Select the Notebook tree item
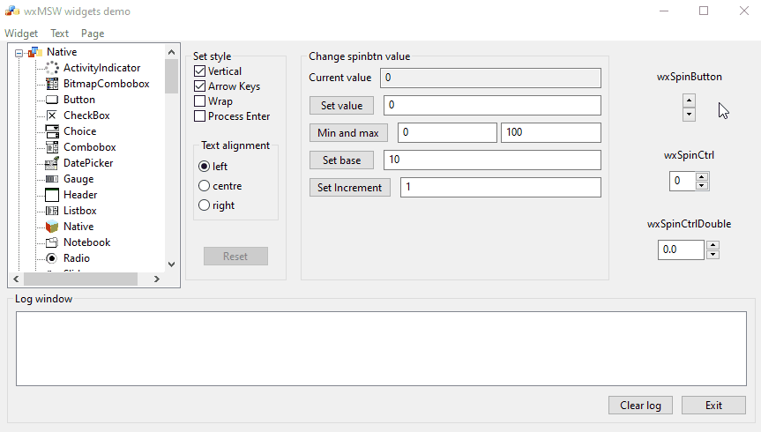The image size is (761, 432). pyautogui.click(x=87, y=242)
